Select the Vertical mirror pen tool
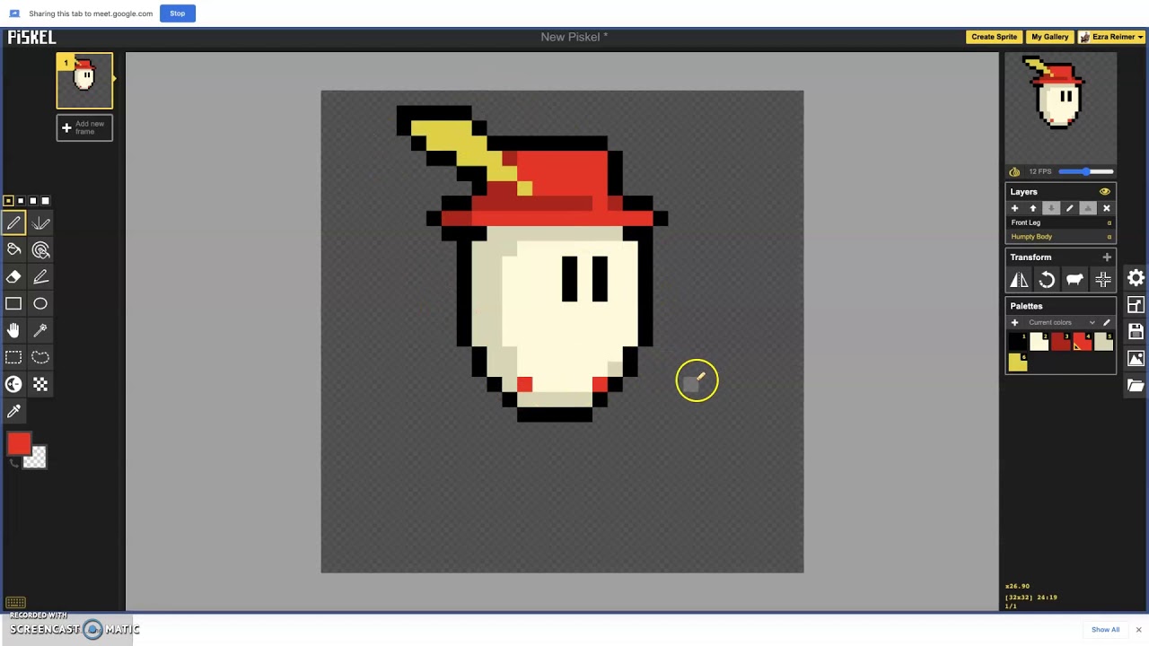Screen dimensions: 1149x646 (40, 223)
